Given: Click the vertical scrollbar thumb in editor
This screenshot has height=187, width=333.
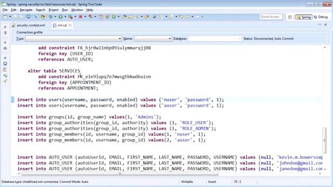Looking at the screenshot, I should [x=324, y=140].
